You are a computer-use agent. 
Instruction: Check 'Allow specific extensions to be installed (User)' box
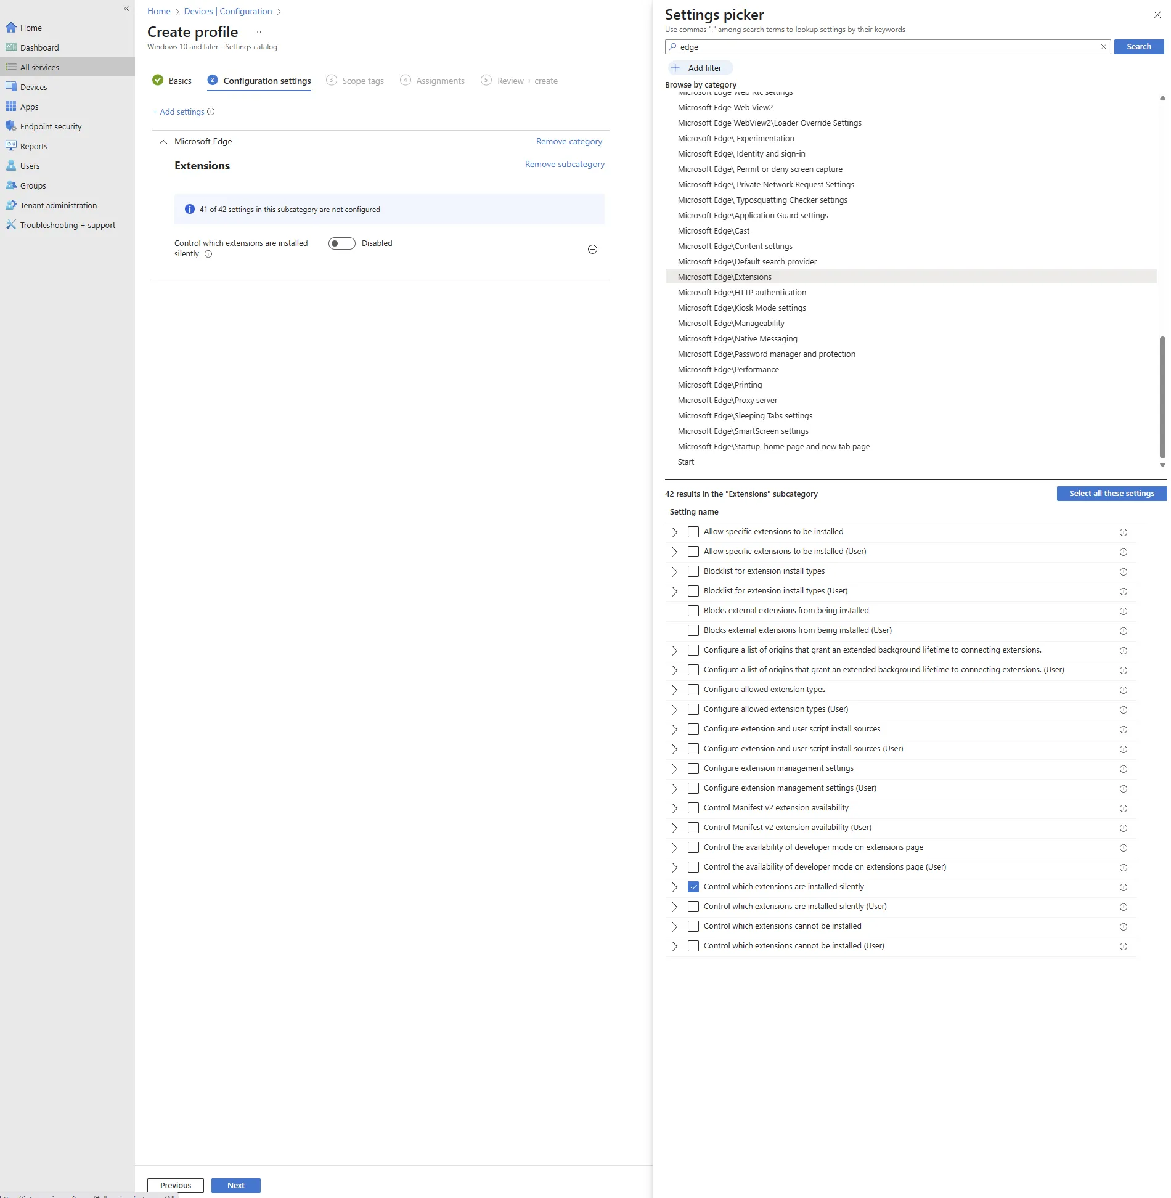coord(693,552)
